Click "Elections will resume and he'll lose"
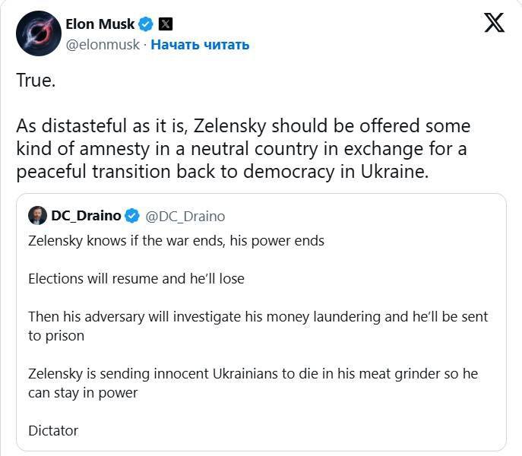 [x=136, y=279]
